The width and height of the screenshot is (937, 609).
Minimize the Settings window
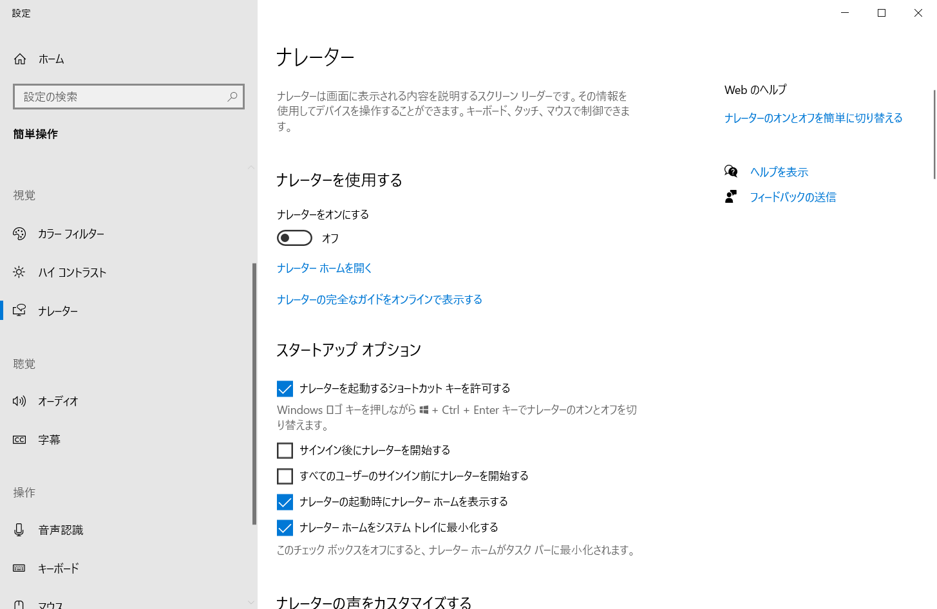tap(845, 13)
